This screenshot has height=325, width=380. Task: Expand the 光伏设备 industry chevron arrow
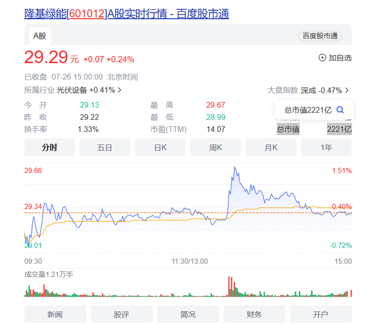click(x=119, y=90)
